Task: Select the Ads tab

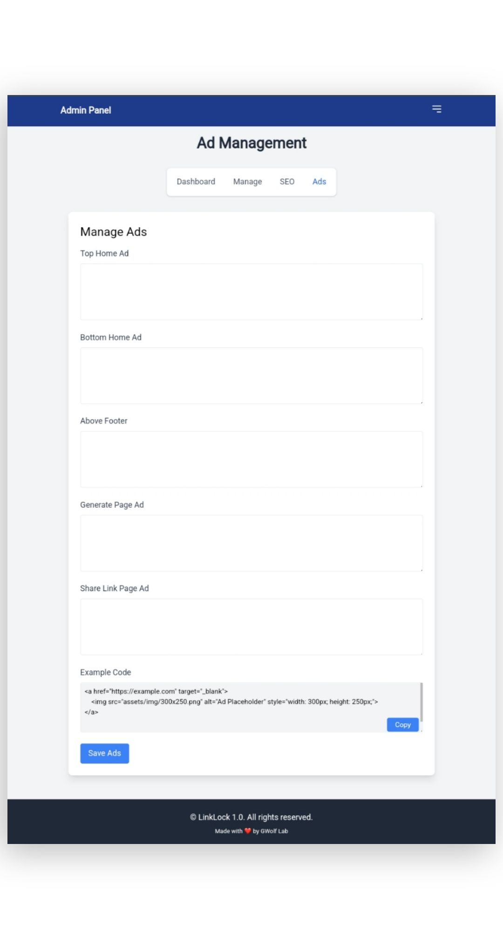Action: [319, 182]
